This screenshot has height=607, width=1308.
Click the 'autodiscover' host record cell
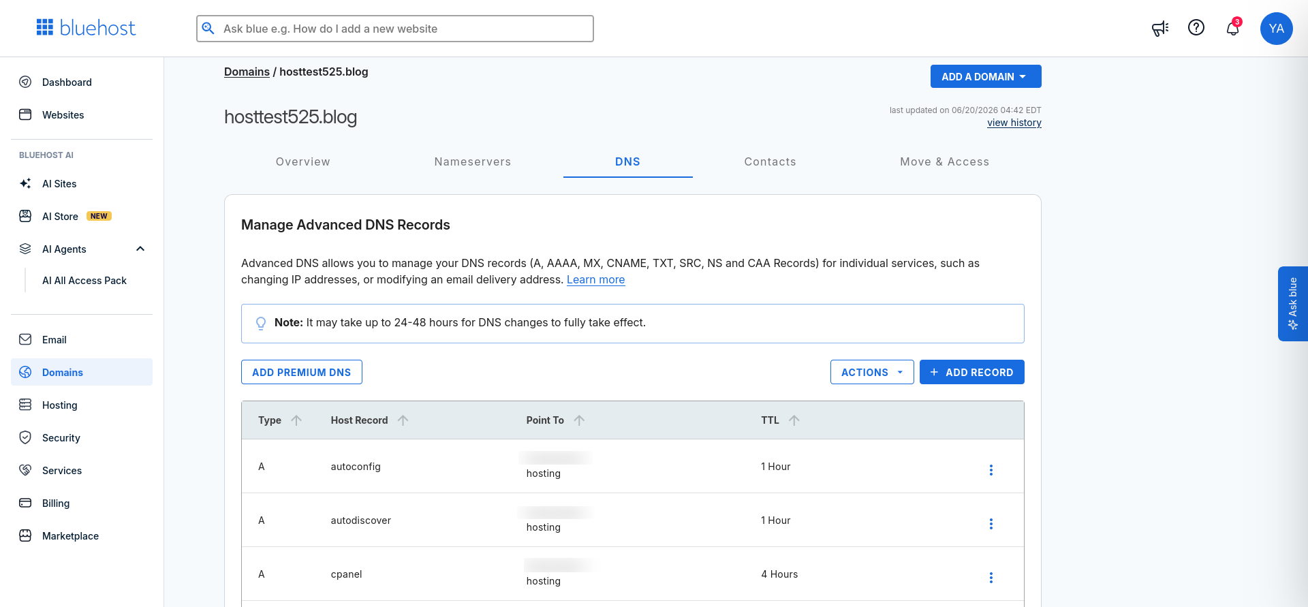click(361, 520)
